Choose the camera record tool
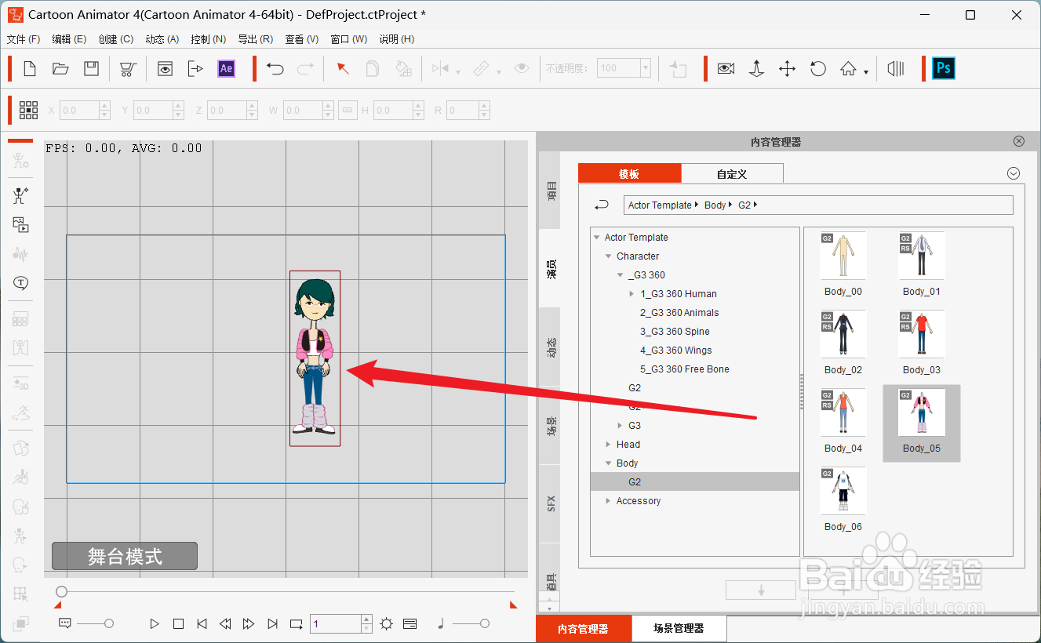The width and height of the screenshot is (1041, 643). coord(726,69)
